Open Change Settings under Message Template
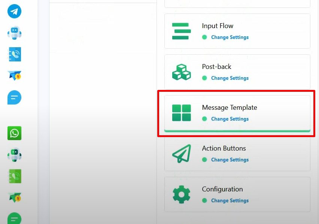This screenshot has height=224, width=319. coord(230,119)
